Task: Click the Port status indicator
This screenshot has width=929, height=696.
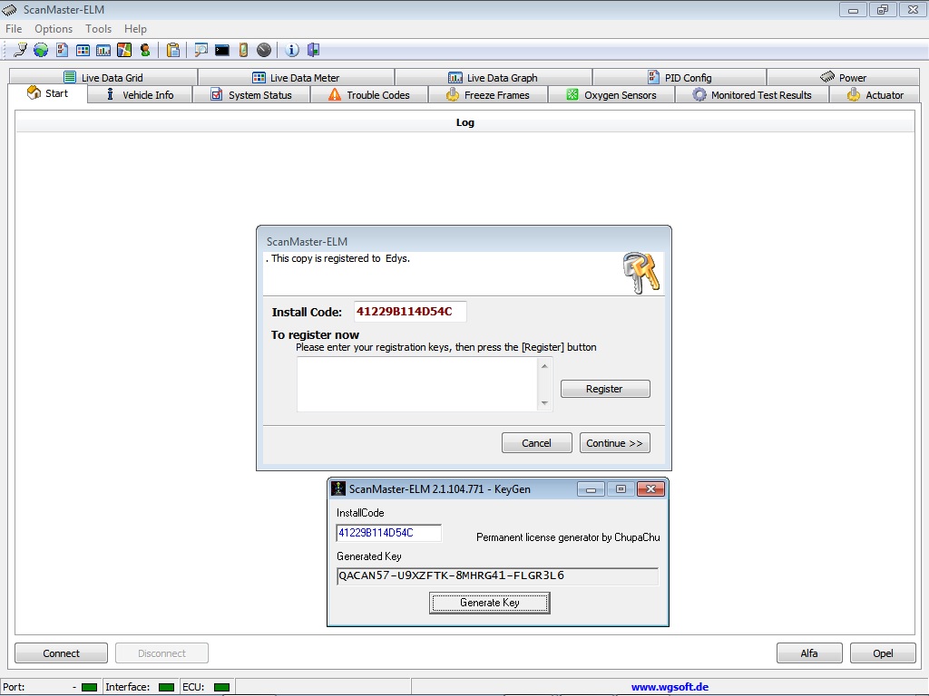Action: pos(90,687)
